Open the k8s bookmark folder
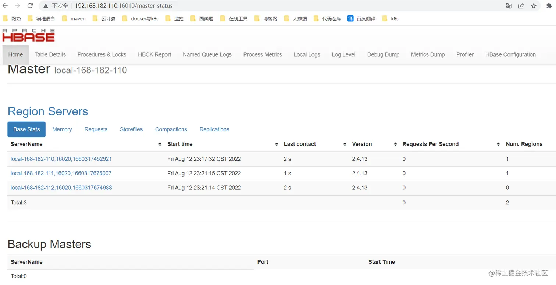Image resolution: width=556 pixels, height=285 pixels. pyautogui.click(x=391, y=18)
